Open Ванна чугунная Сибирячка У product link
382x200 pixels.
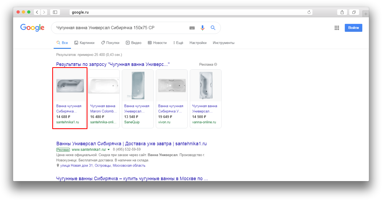171,109
